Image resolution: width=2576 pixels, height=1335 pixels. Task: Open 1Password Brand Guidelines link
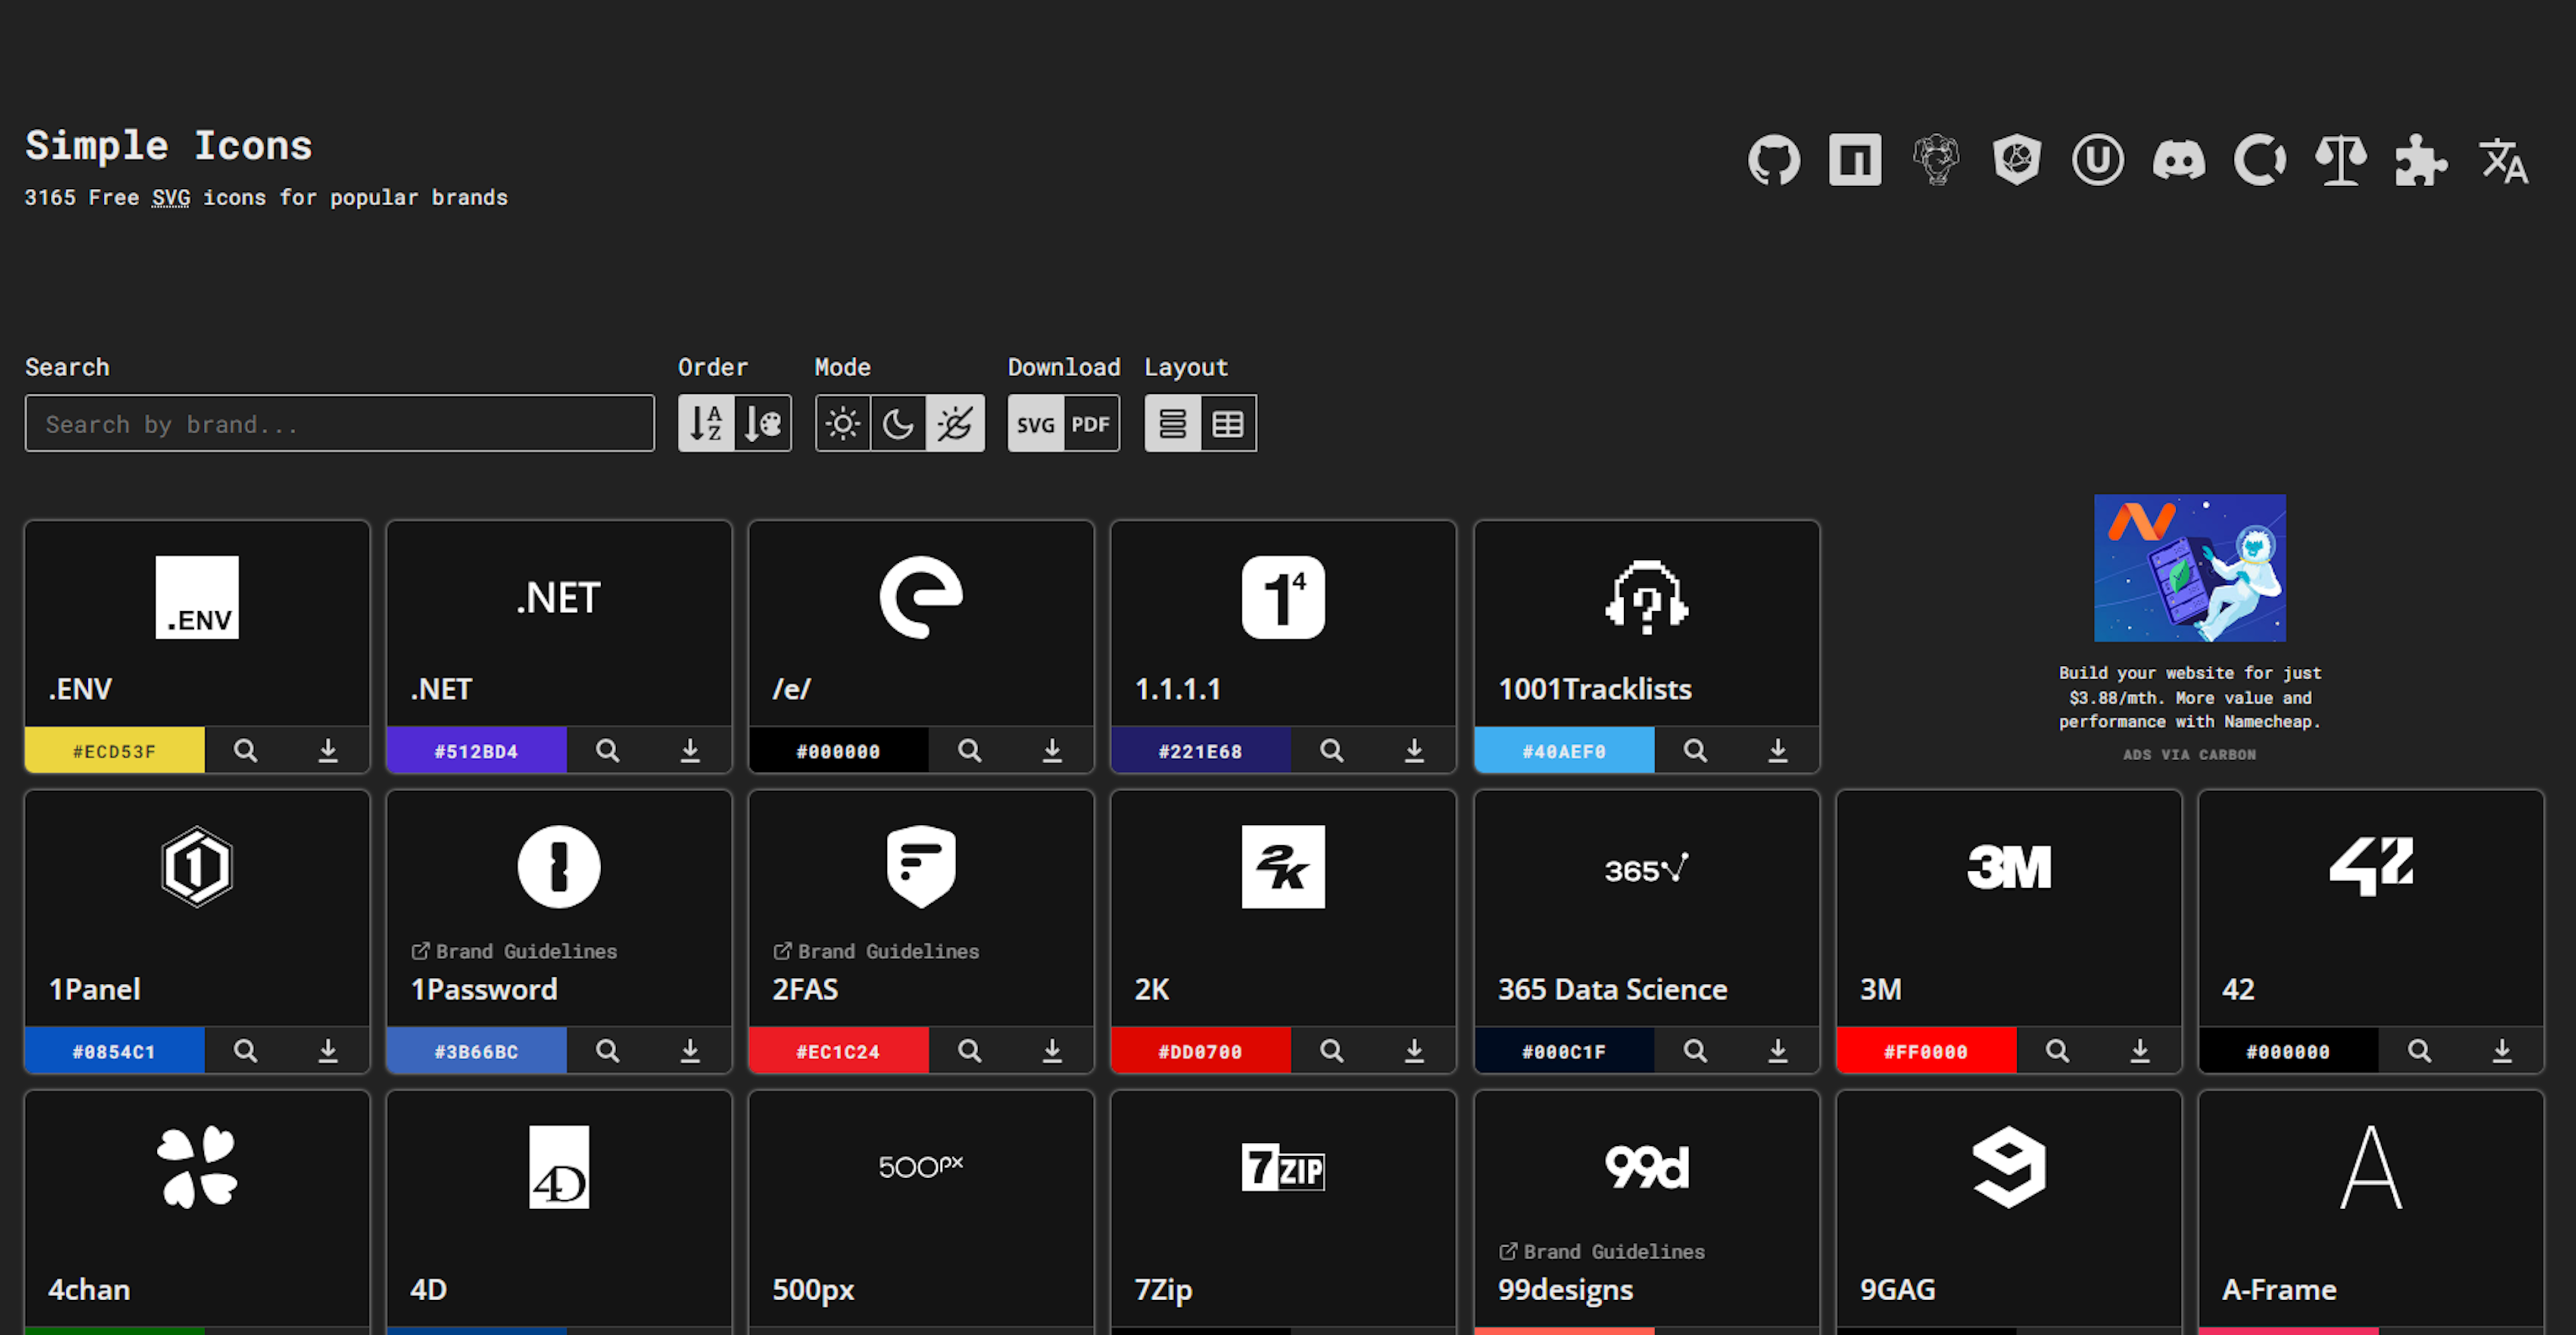coord(514,951)
